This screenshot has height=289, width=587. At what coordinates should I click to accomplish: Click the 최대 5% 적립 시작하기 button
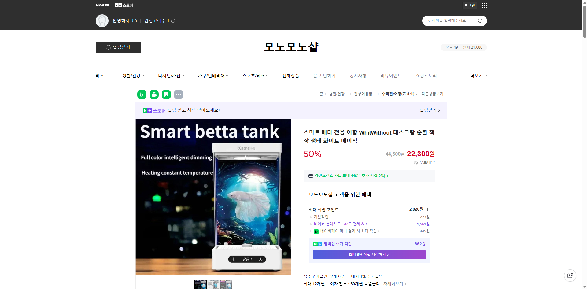coord(369,254)
